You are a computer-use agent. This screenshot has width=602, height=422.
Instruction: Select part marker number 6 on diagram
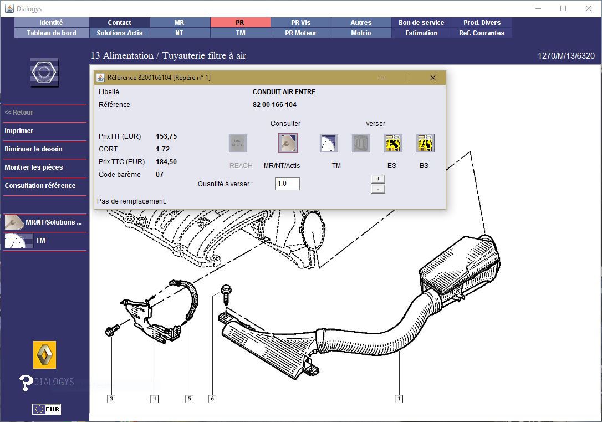click(212, 399)
